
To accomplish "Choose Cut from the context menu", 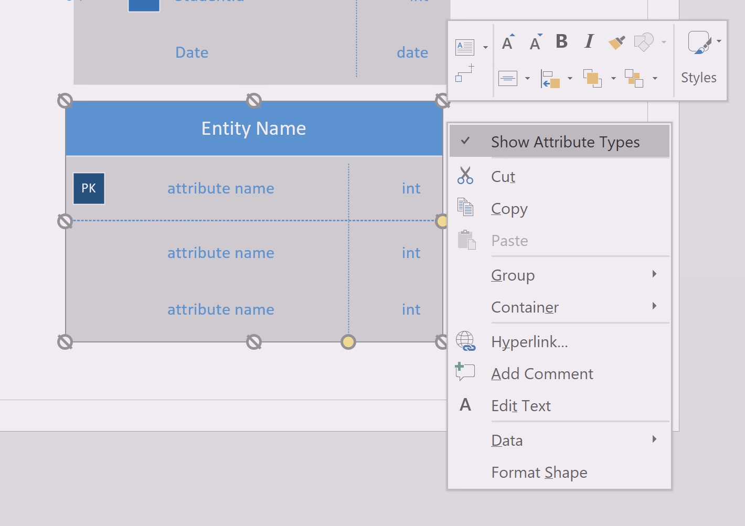I will pyautogui.click(x=559, y=176).
